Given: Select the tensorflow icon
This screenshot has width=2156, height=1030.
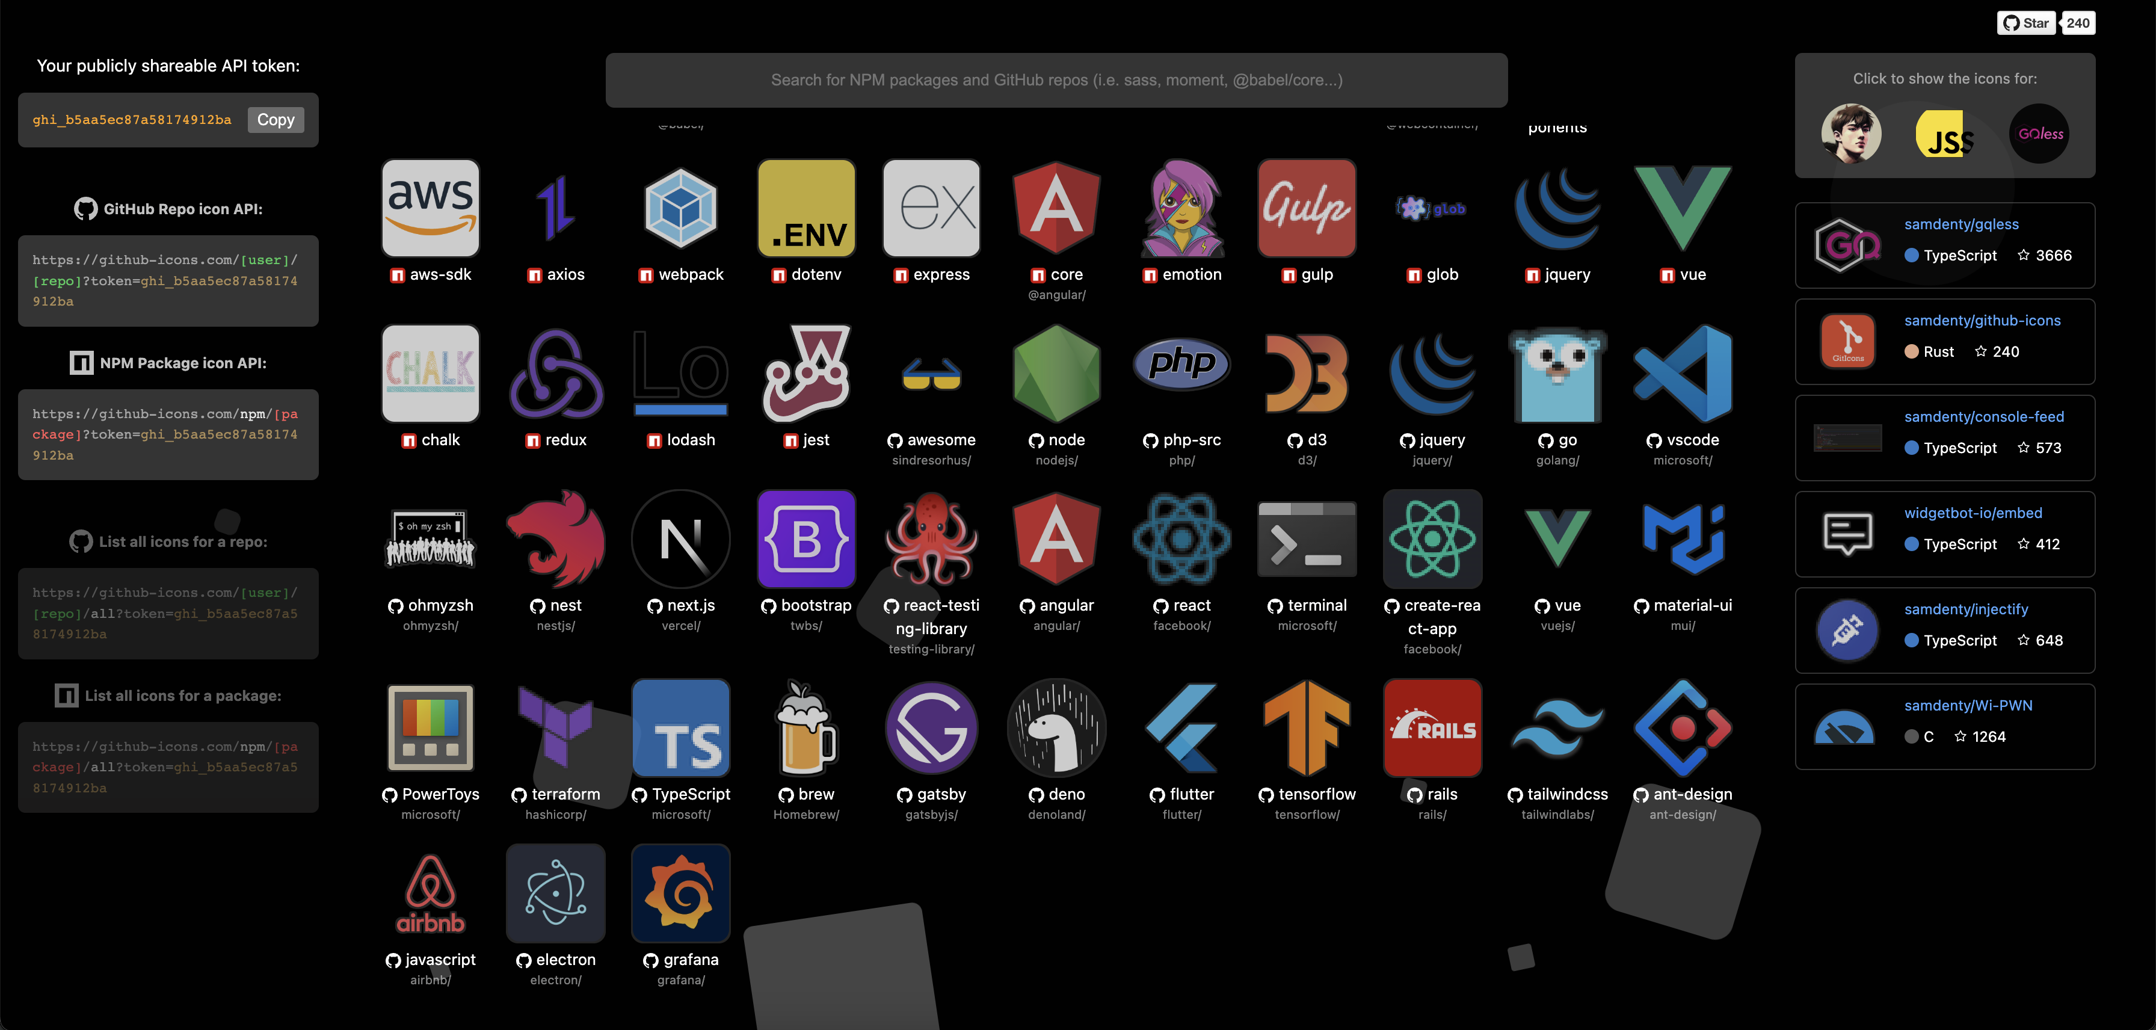Looking at the screenshot, I should [1307, 728].
